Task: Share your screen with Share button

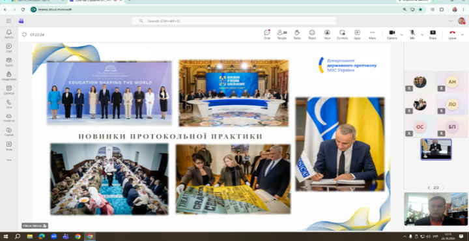Action: [433, 35]
